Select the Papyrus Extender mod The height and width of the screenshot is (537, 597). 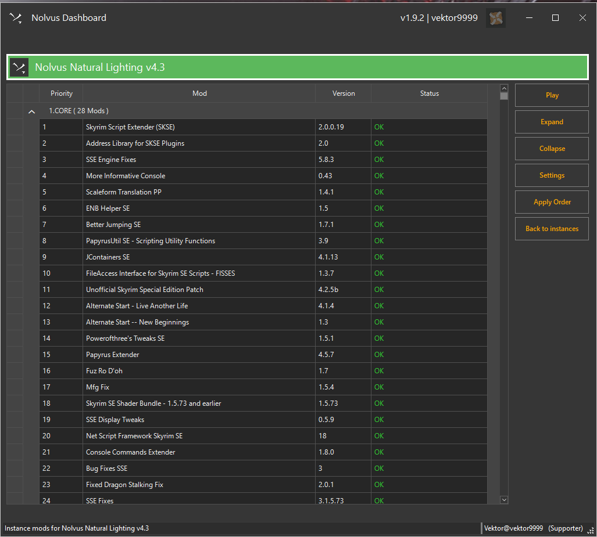coord(263,355)
